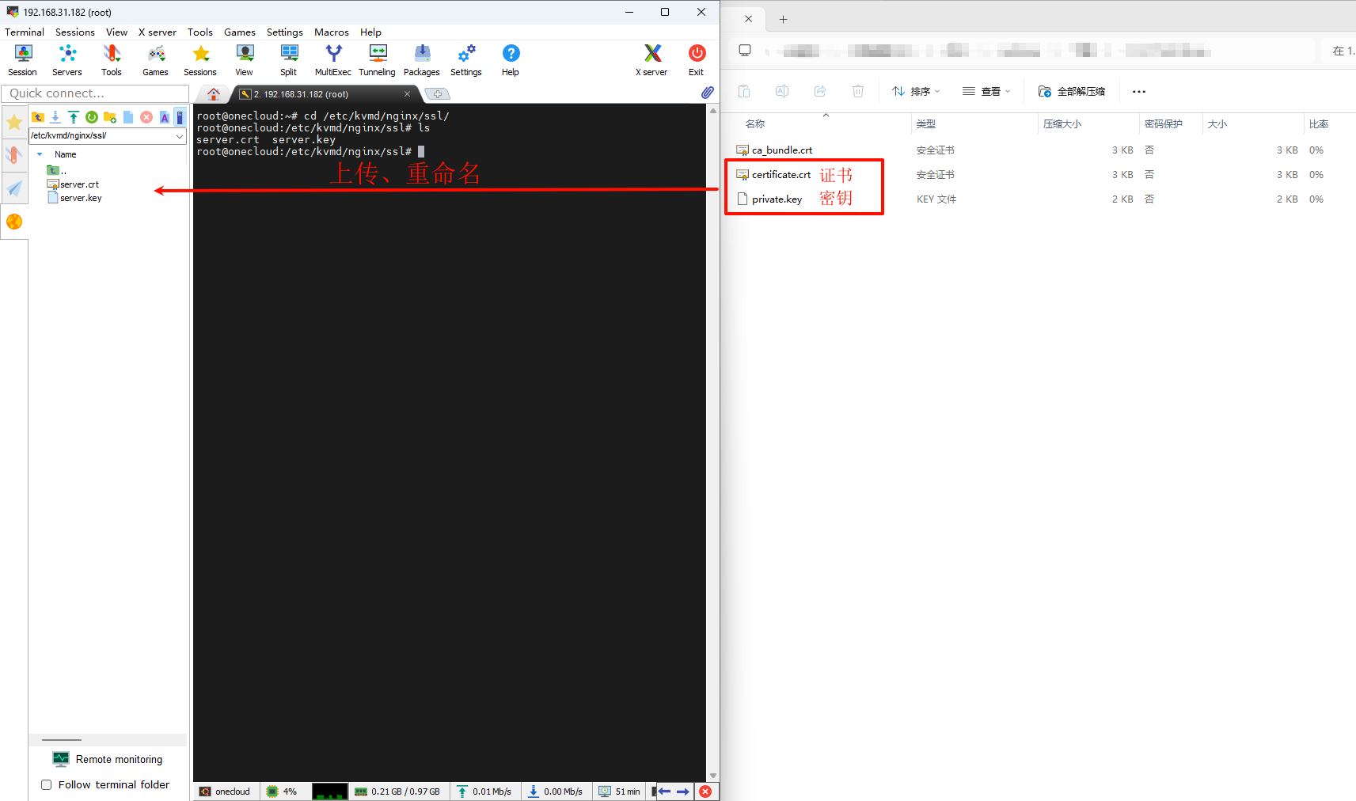Click the Name column sort arrow

[40, 154]
